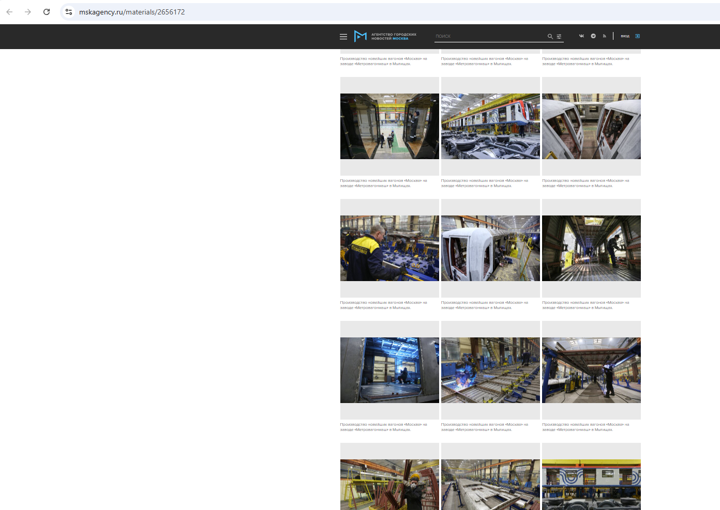720x510 pixels.
Task: Click the login arrow icon
Action: point(637,36)
